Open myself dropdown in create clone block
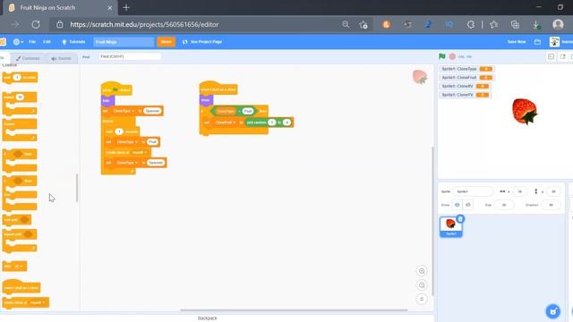This screenshot has width=573, height=322. [x=140, y=152]
